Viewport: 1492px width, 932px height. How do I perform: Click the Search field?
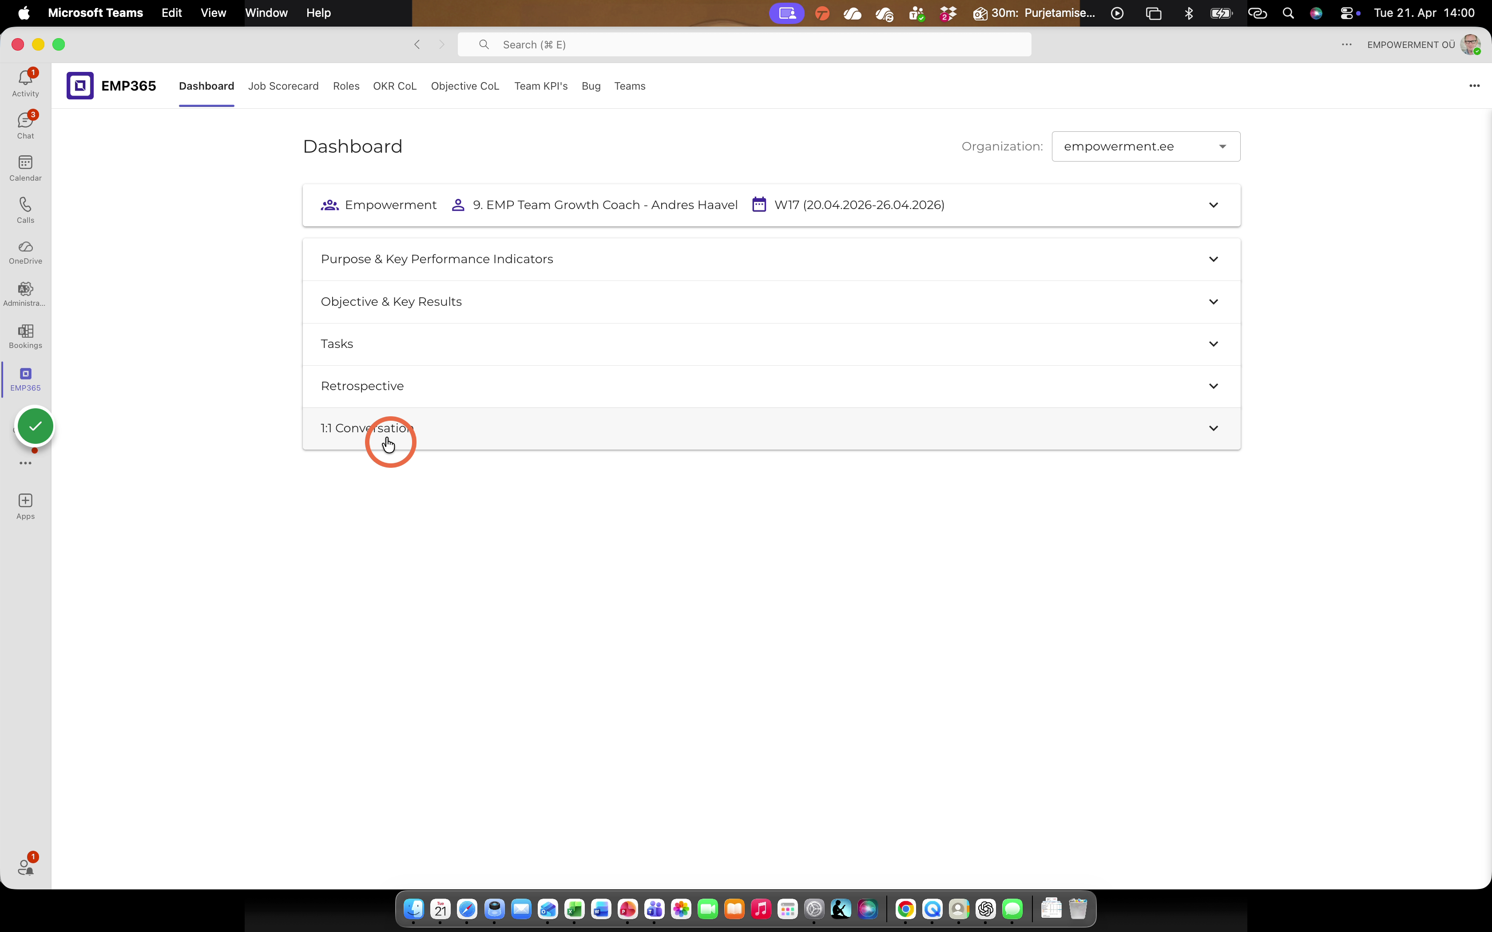pos(744,44)
